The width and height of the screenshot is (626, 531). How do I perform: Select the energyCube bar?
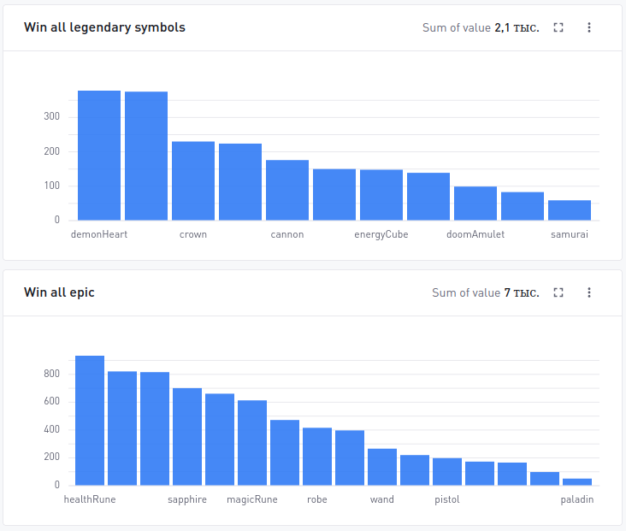click(x=381, y=195)
